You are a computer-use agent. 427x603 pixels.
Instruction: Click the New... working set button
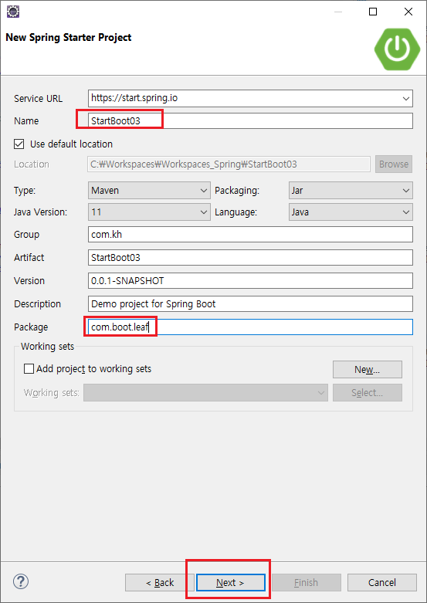click(x=368, y=369)
